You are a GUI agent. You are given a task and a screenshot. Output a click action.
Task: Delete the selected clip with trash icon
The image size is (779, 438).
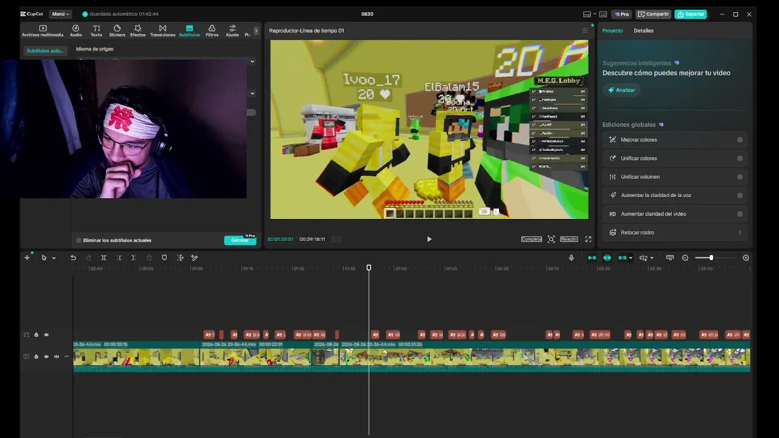click(149, 258)
